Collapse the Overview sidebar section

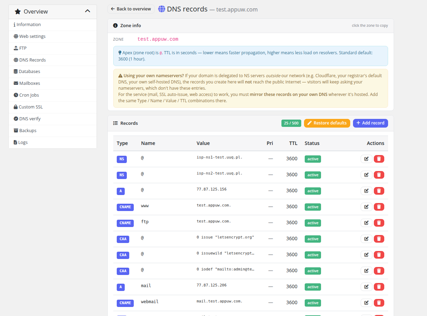(88, 11)
